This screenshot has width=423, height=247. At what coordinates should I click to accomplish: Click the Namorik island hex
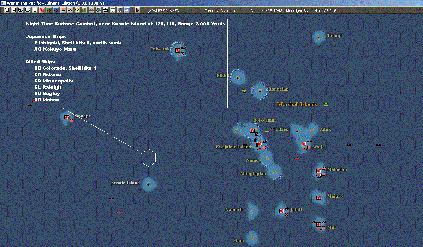[x=252, y=211]
